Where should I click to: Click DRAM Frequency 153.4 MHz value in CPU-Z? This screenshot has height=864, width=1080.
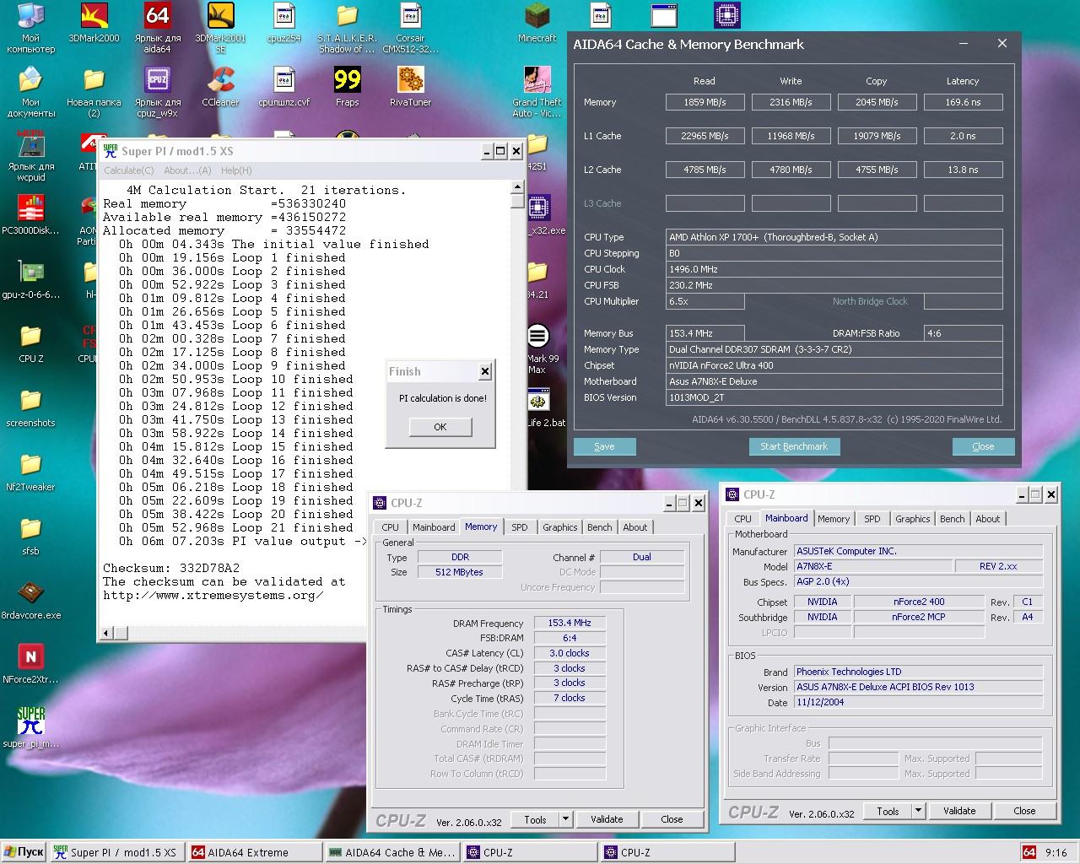(x=570, y=623)
